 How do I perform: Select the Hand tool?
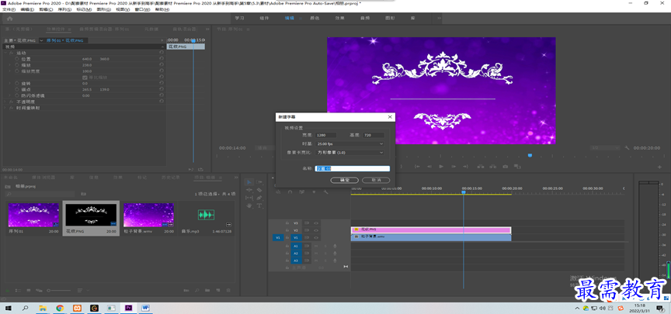[x=249, y=206]
